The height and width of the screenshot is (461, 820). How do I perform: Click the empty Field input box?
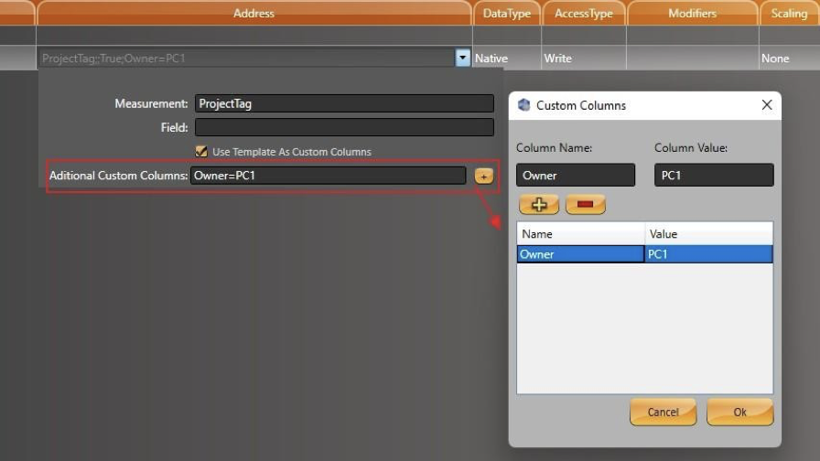[344, 128]
